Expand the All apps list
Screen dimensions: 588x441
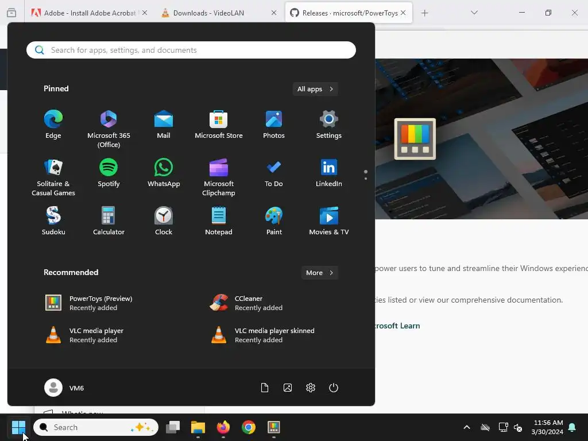(x=315, y=89)
